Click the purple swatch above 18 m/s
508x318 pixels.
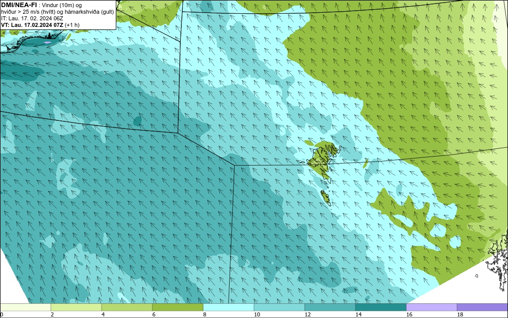pos(483,307)
